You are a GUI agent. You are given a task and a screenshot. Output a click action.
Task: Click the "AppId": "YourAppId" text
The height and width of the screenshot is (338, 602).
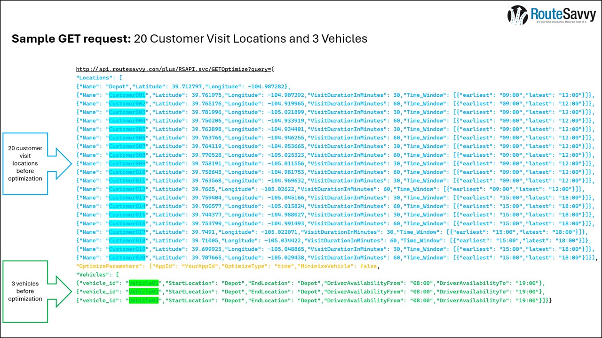pyautogui.click(x=186, y=266)
